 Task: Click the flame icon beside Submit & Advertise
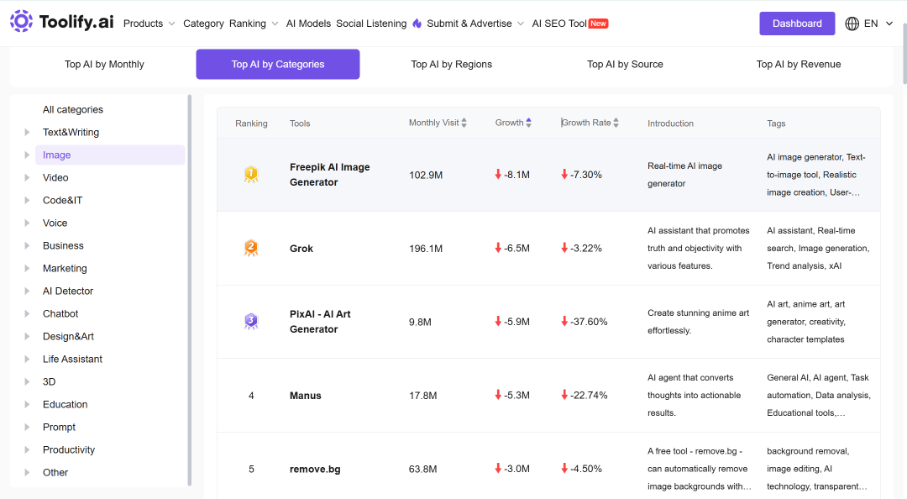(x=417, y=24)
